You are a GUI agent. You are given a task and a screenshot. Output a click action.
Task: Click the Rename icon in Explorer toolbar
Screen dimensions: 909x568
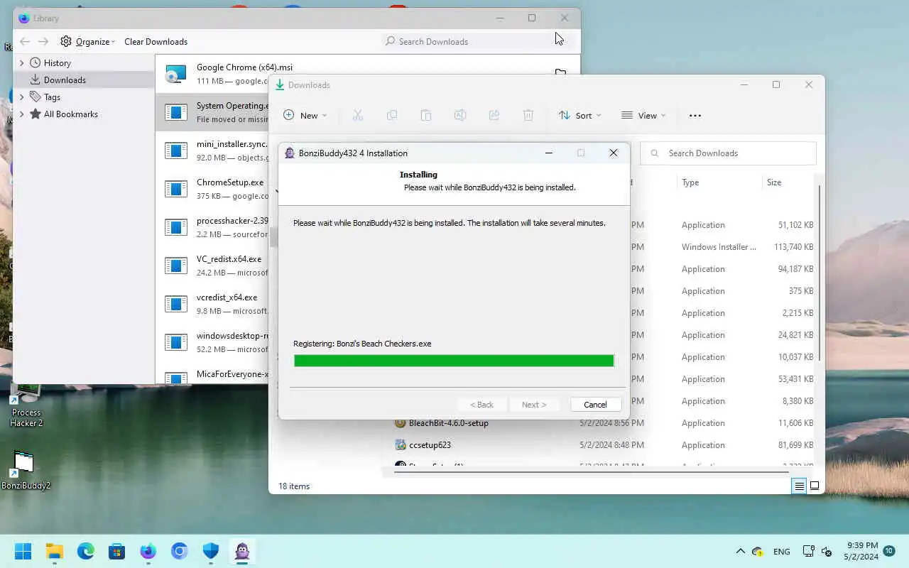[460, 115]
